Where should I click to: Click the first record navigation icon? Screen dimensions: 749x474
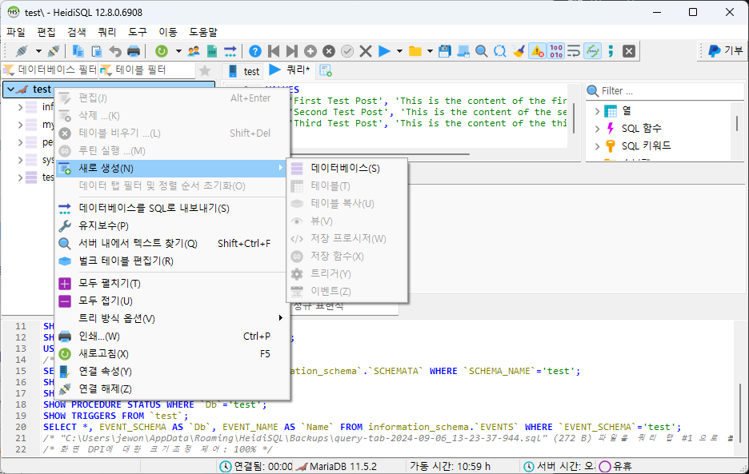[274, 51]
